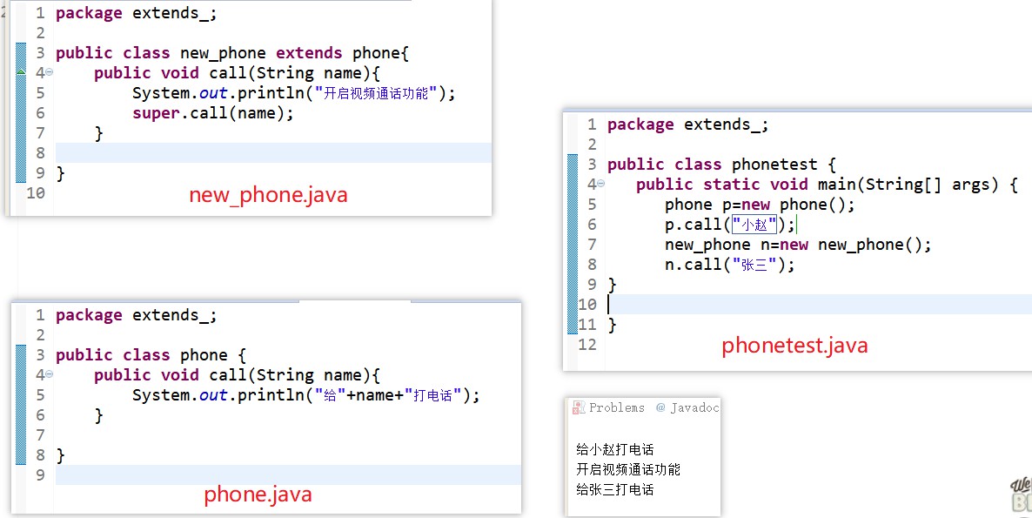Place cursor on empty line 10 in phonetest editor
1032x518 pixels.
(818, 305)
